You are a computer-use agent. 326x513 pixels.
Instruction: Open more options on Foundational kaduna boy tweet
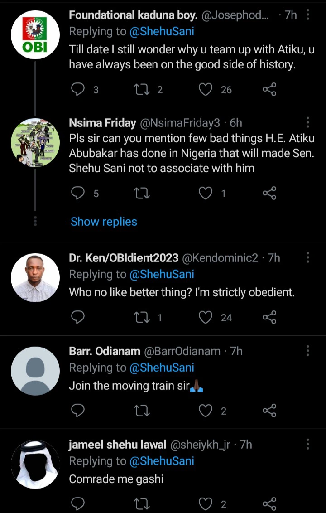coord(308,15)
